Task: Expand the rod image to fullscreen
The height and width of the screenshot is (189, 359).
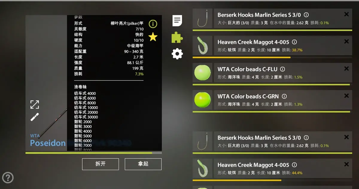Action: pyautogui.click(x=35, y=105)
